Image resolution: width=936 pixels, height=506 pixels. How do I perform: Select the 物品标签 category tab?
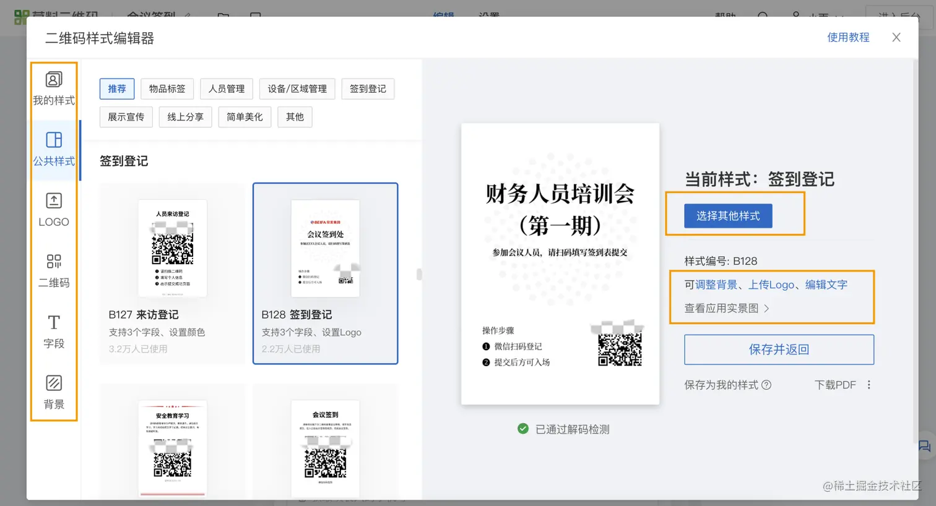click(167, 89)
